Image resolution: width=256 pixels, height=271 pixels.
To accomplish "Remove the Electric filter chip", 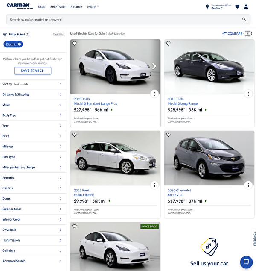I will (x=20, y=44).
